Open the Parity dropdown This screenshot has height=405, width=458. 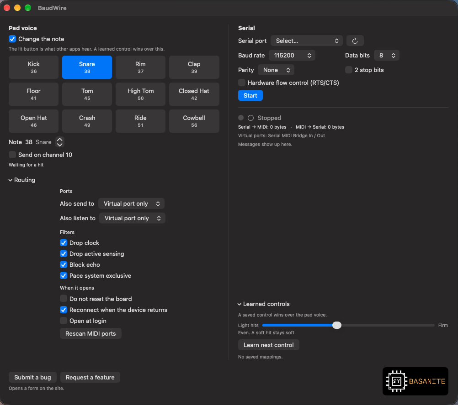[276, 70]
